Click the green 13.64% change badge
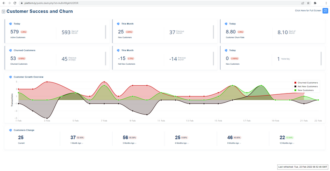 290,138
